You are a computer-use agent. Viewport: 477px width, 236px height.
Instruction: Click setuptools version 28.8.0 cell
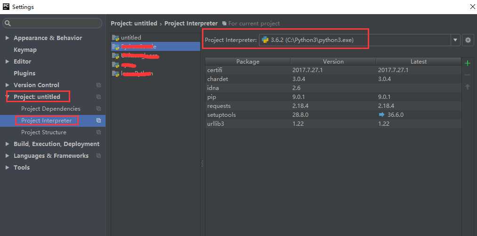click(300, 115)
